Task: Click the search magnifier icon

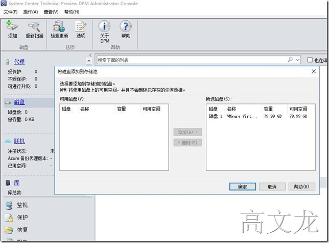Action: point(290,60)
